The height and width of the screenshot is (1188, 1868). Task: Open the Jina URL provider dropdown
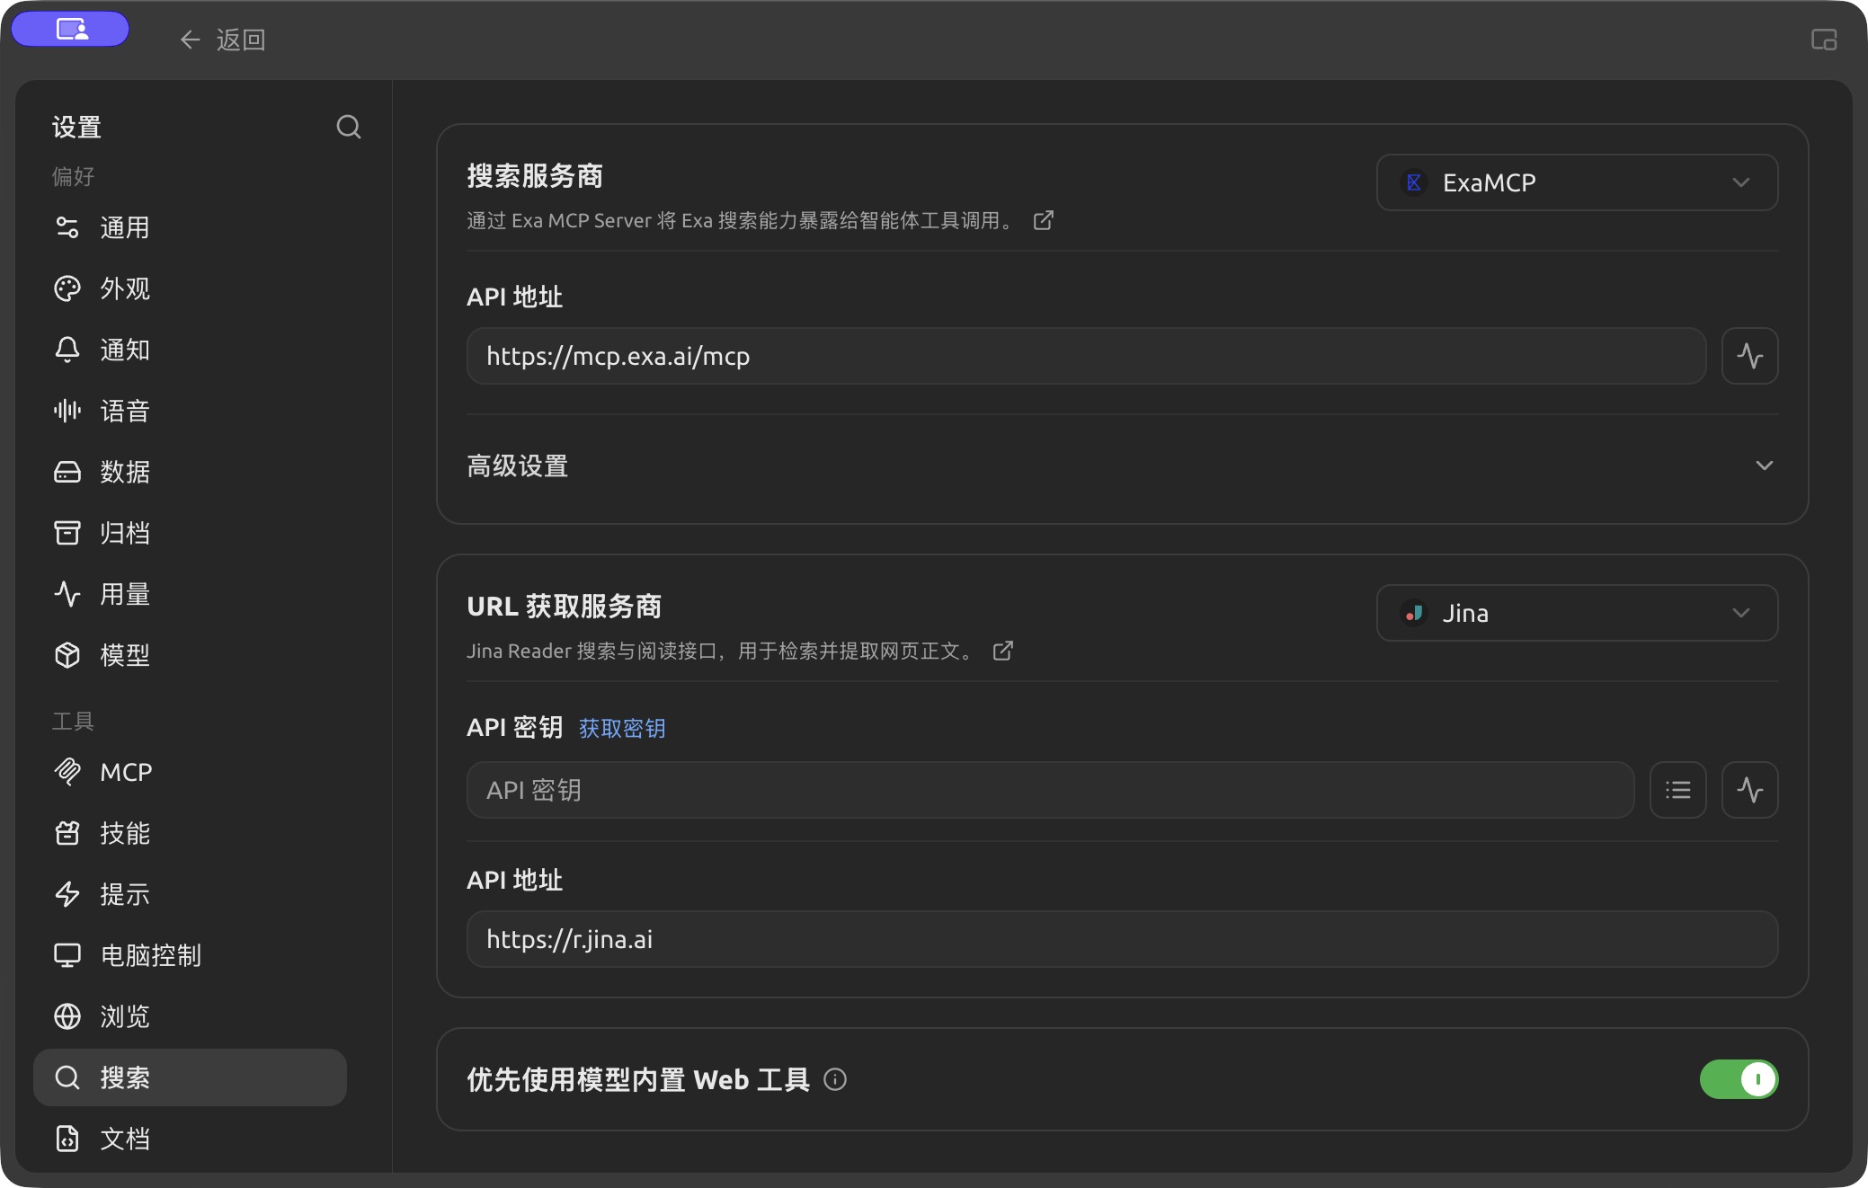coord(1577,613)
